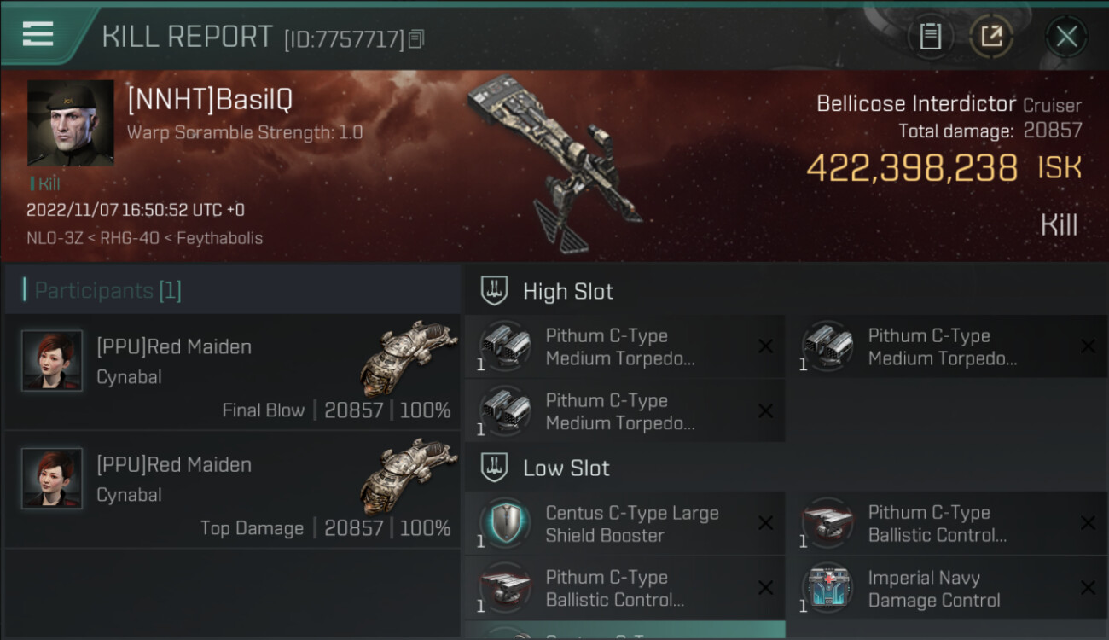Click the High Slot shield icon

click(495, 290)
